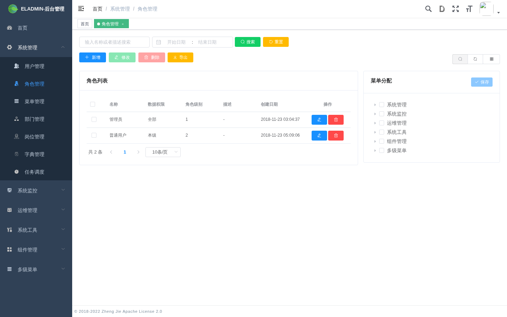Check the 管理员 row checkbox
The width and height of the screenshot is (507, 317).
pos(94,119)
